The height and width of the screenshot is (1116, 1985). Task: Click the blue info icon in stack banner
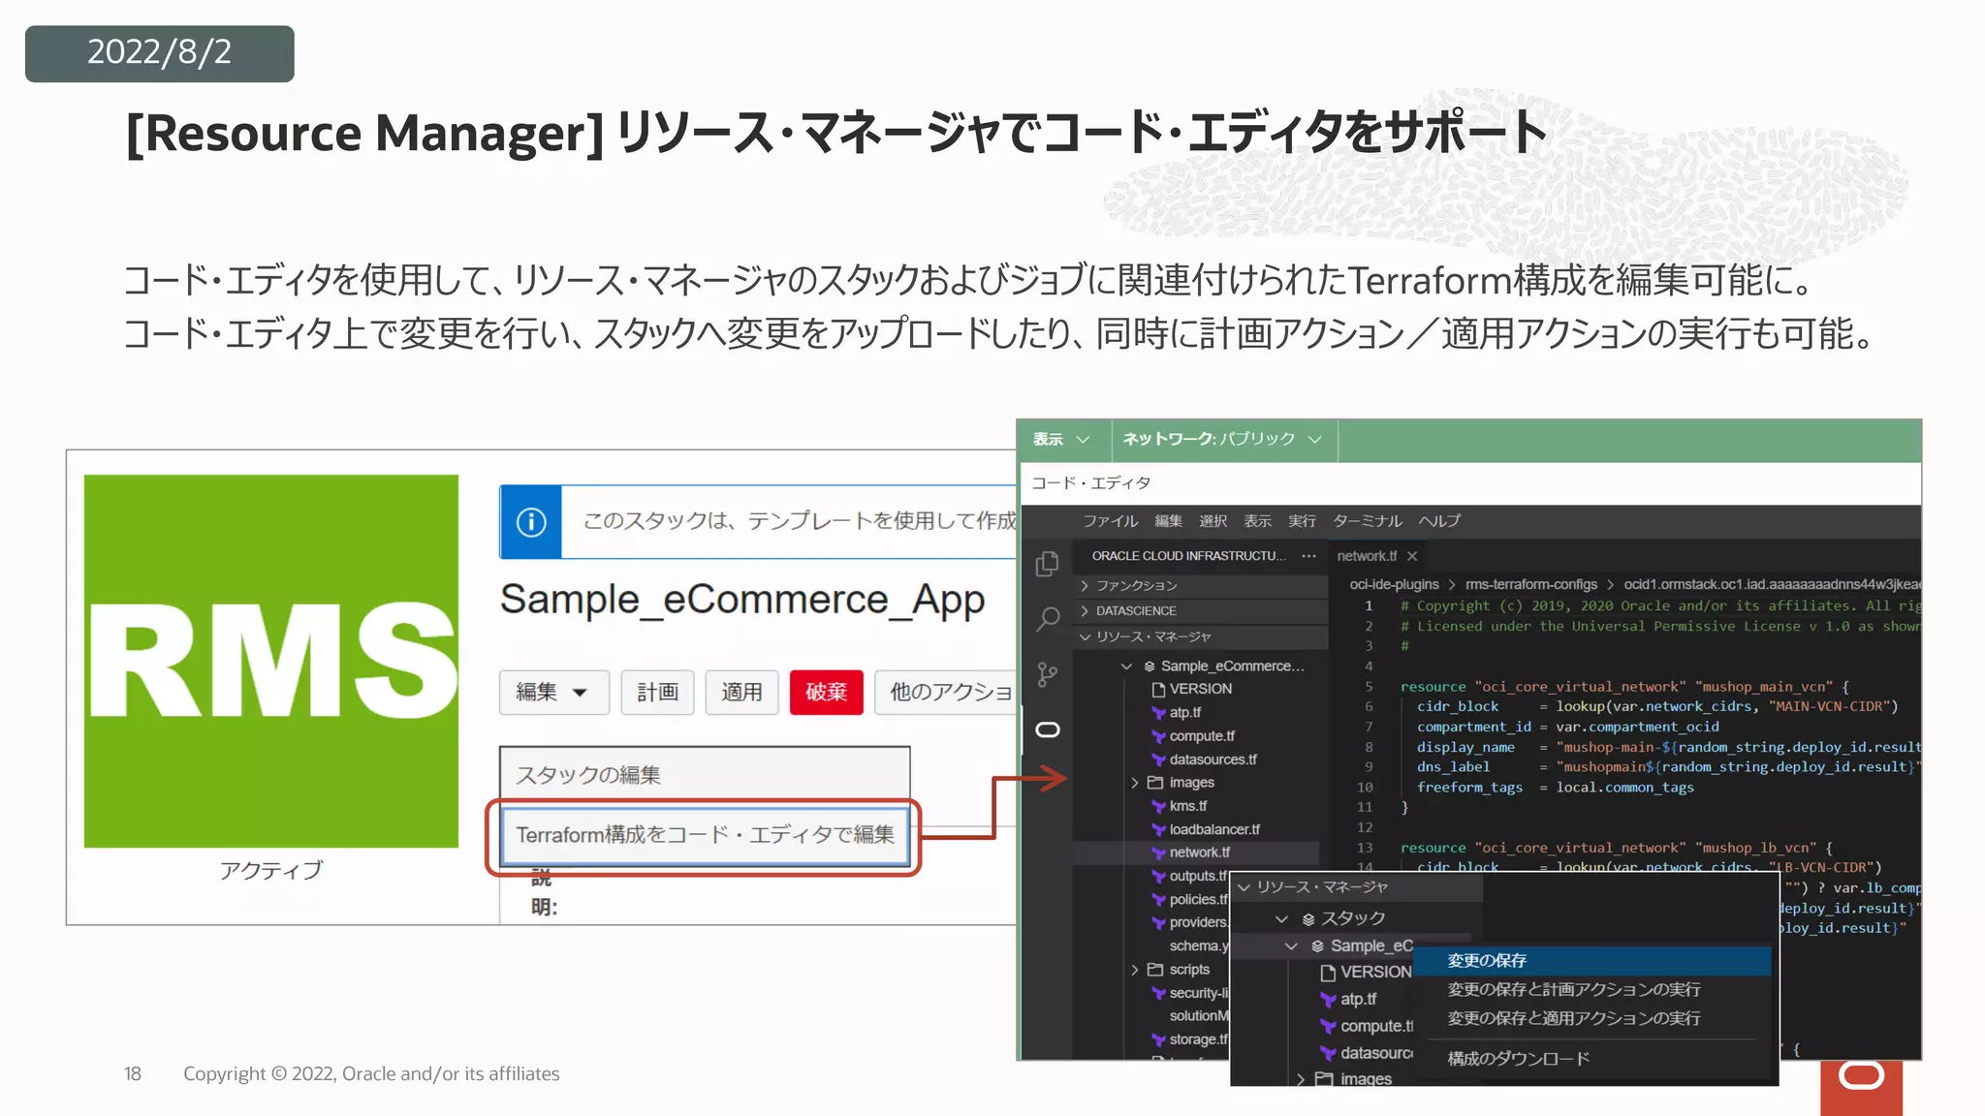click(530, 522)
